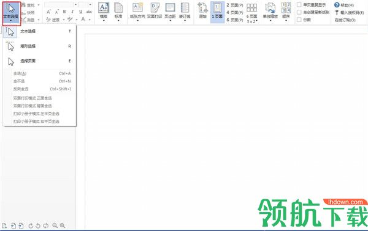
Task: Open the 单独缩放 individual scaling button
Action: [x=270, y=12]
